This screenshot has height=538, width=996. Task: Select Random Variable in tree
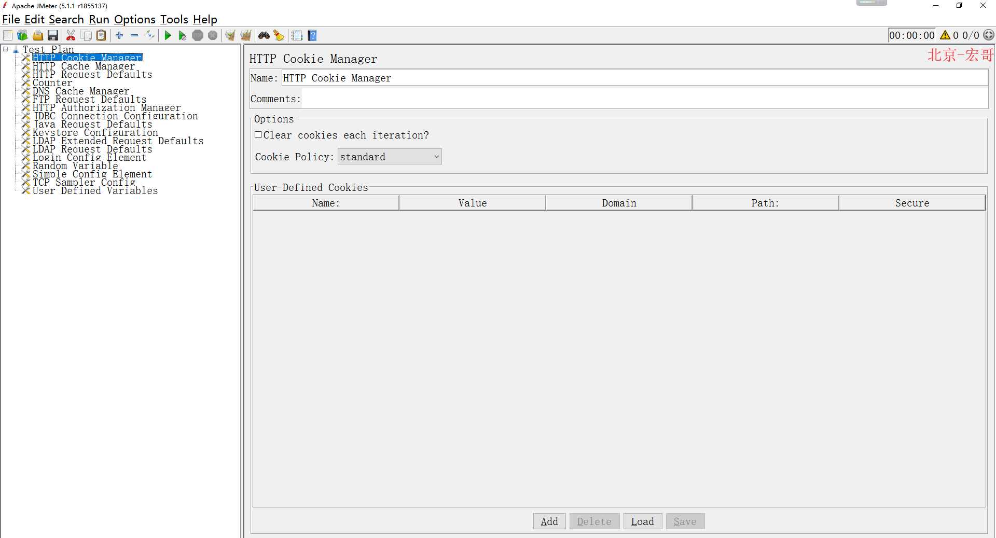coord(75,165)
